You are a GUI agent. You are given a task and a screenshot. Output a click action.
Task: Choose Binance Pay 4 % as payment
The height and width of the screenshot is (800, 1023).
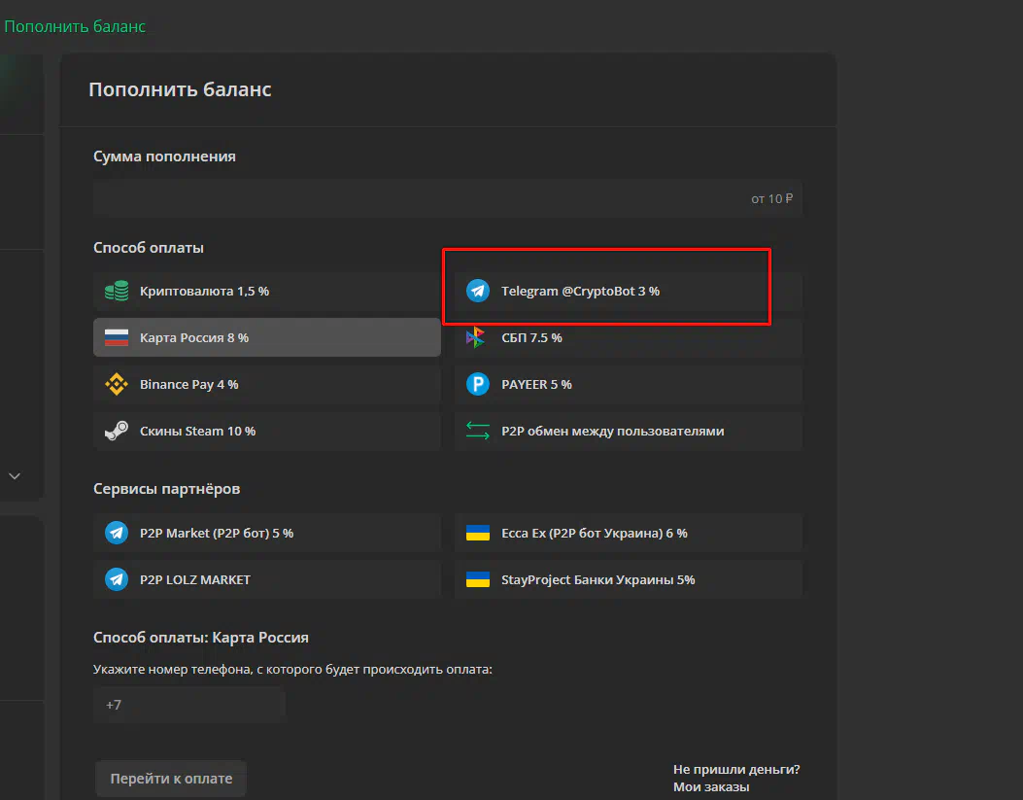click(267, 384)
